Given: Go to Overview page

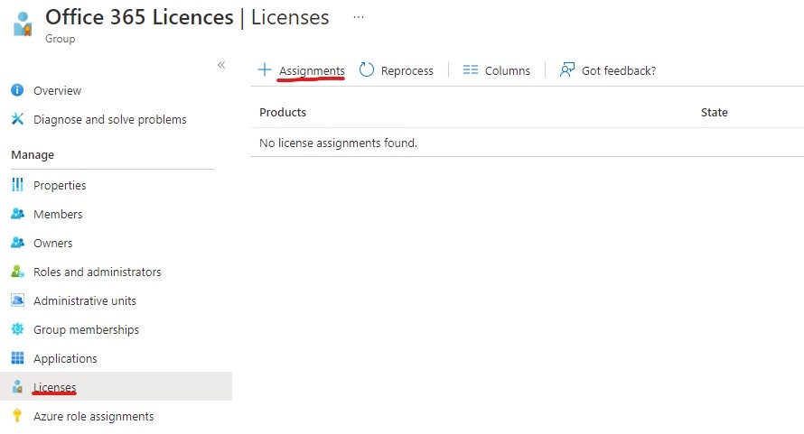Looking at the screenshot, I should click(x=58, y=91).
